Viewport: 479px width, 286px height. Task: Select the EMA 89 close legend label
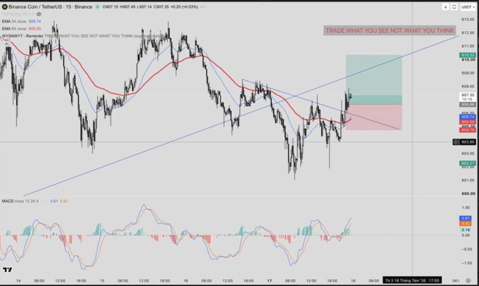(14, 29)
